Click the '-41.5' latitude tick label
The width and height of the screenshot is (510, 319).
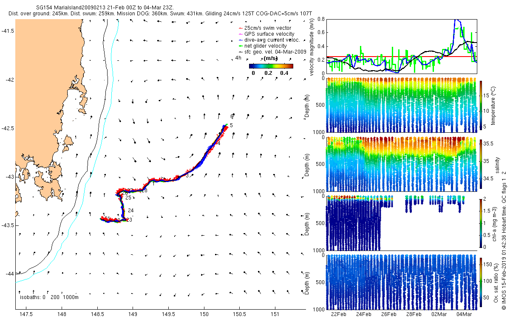7,31
